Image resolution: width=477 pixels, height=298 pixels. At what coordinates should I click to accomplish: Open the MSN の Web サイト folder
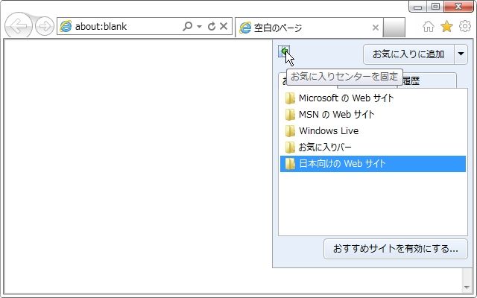click(373, 115)
